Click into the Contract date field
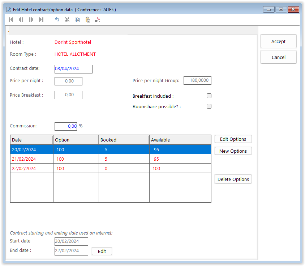The height and width of the screenshot is (266, 305). (x=73, y=69)
